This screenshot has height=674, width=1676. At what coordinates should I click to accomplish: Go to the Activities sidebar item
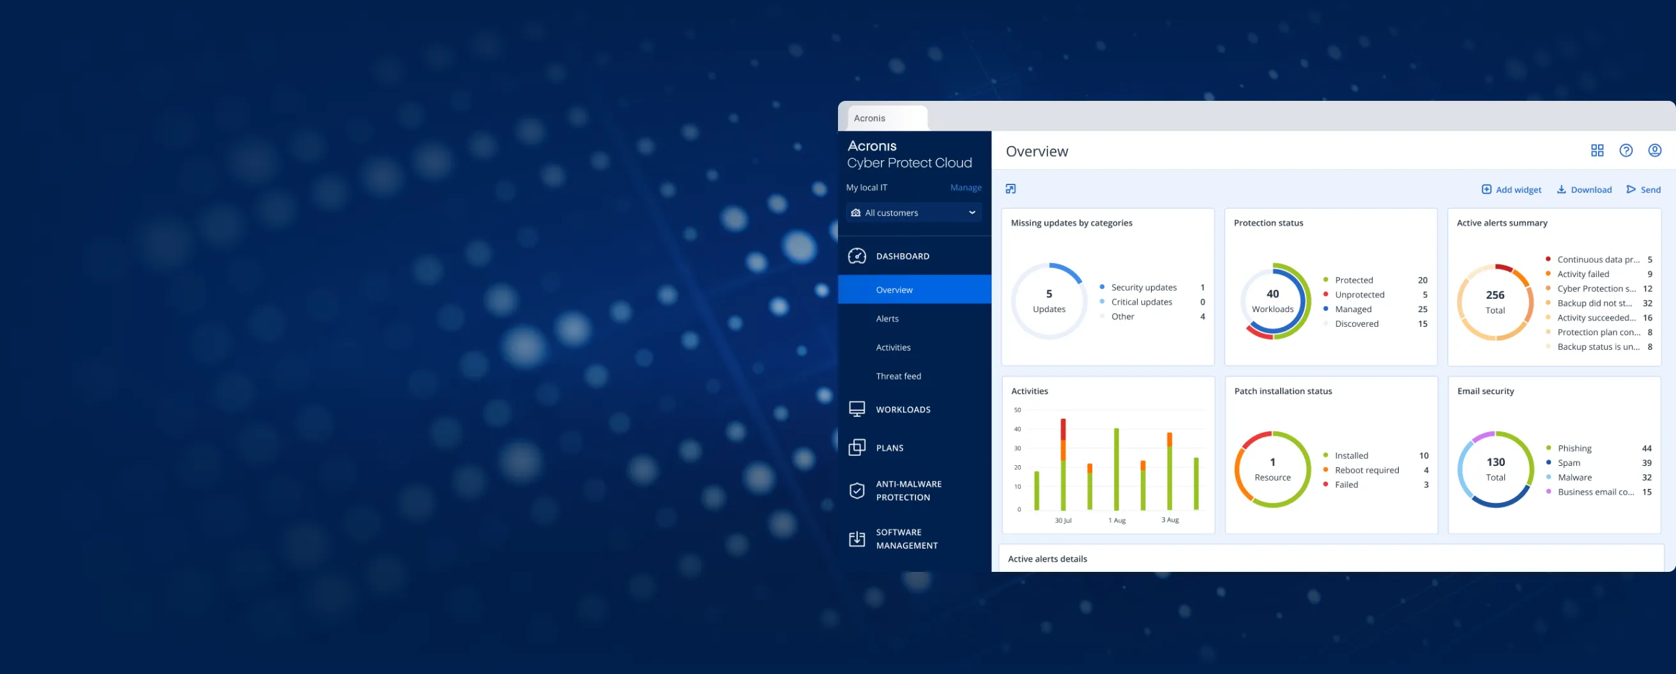[893, 347]
